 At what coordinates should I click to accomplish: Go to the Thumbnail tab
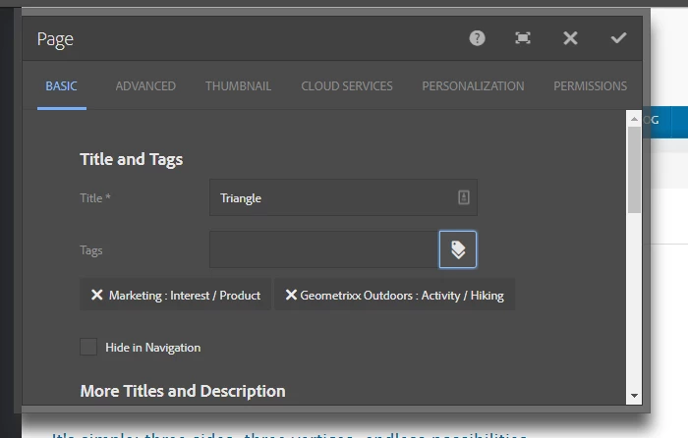point(238,86)
